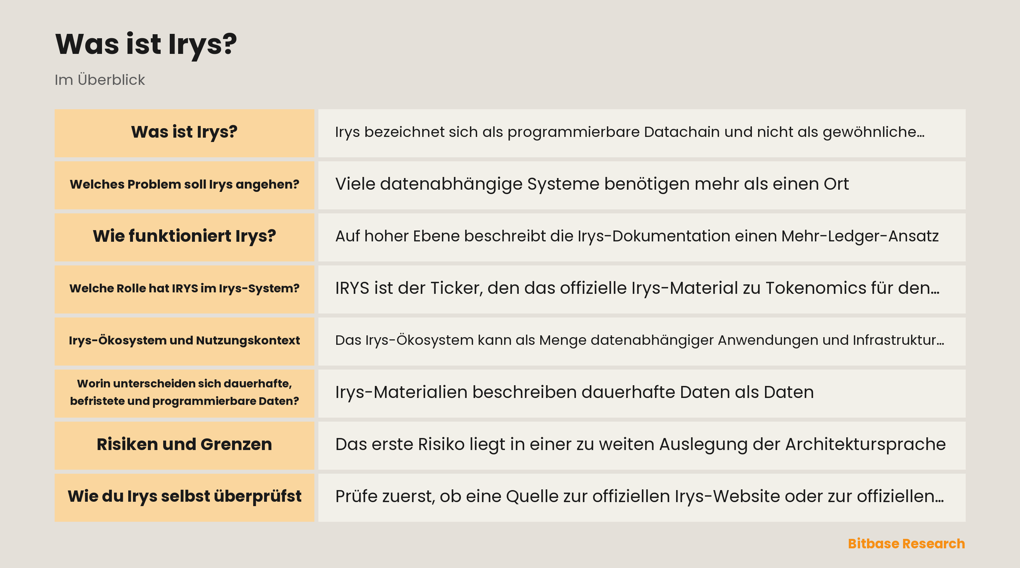Select 'Viele datenabhängige Systeme benötigen mehr' text
1020x568 pixels.
click(x=537, y=184)
